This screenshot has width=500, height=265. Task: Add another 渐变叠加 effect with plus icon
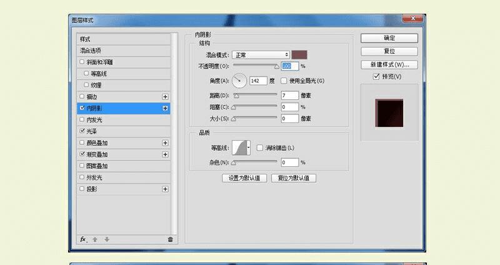pyautogui.click(x=165, y=154)
